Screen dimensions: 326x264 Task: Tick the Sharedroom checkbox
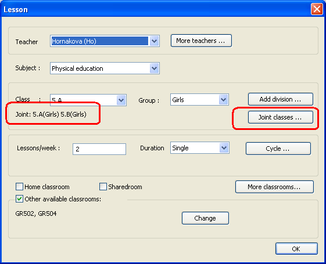103,187
